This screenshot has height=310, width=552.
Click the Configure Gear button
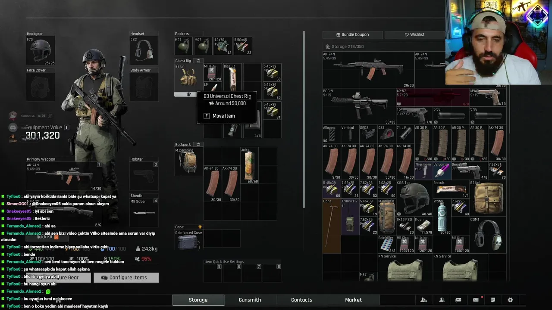pyautogui.click(x=59, y=278)
